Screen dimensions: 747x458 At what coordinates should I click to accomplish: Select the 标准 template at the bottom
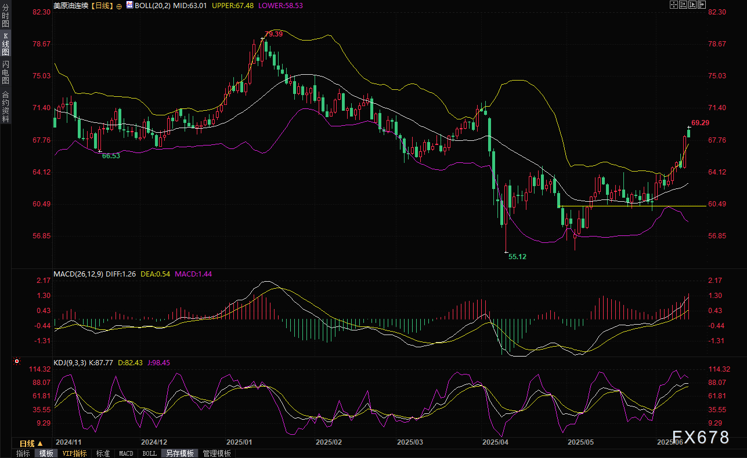[x=103, y=453]
